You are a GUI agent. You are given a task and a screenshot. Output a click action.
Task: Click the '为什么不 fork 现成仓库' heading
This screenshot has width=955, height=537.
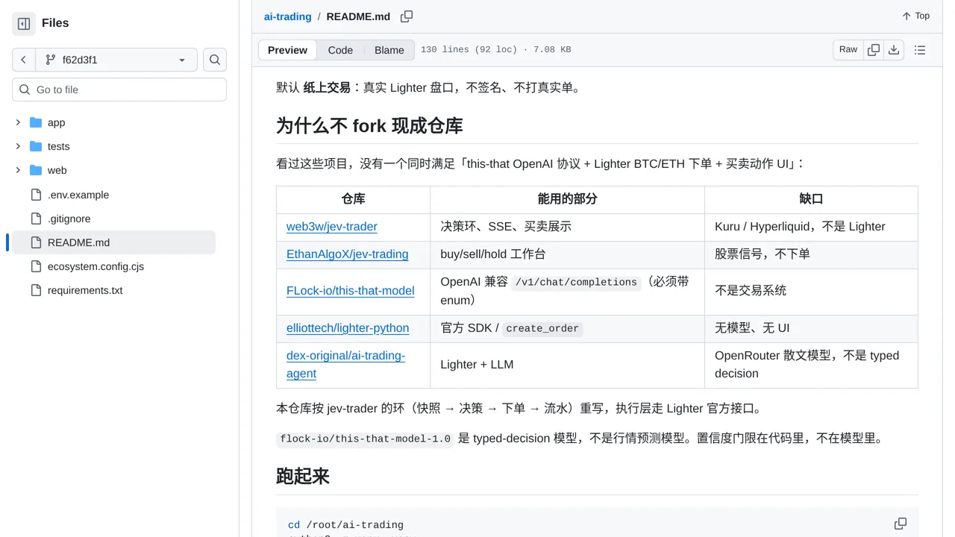[369, 125]
